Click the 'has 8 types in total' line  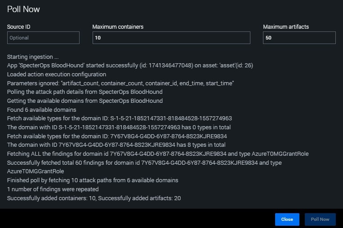[116, 145]
